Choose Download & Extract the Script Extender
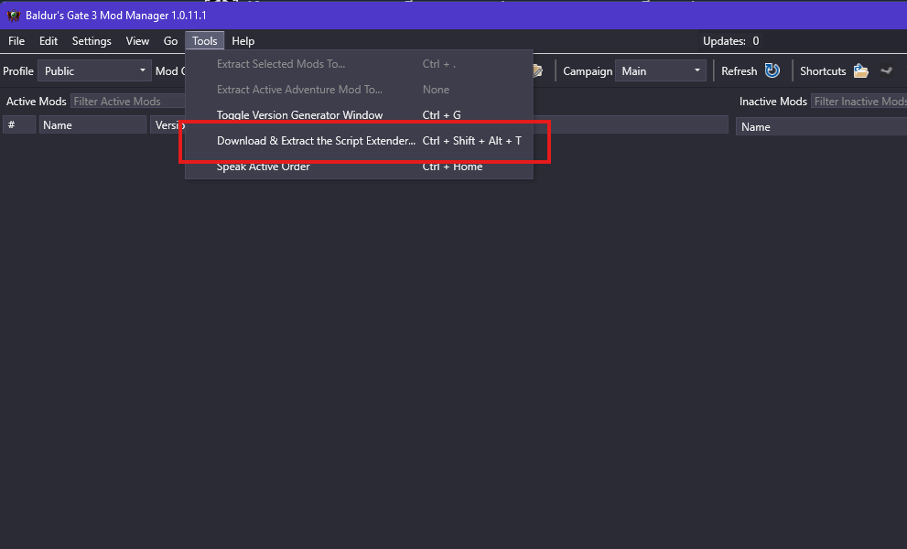Image resolution: width=907 pixels, height=549 pixels. (x=359, y=141)
